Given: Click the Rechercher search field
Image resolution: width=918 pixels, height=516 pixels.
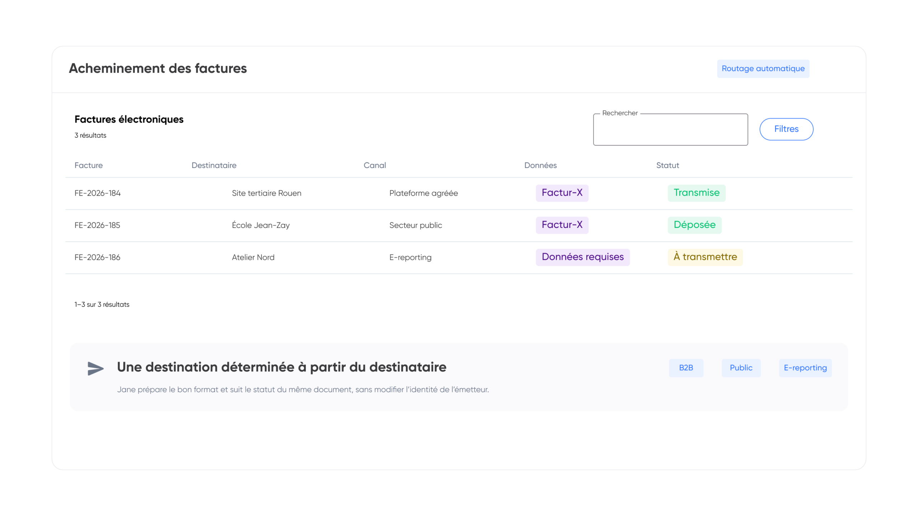Looking at the screenshot, I should pyautogui.click(x=670, y=129).
